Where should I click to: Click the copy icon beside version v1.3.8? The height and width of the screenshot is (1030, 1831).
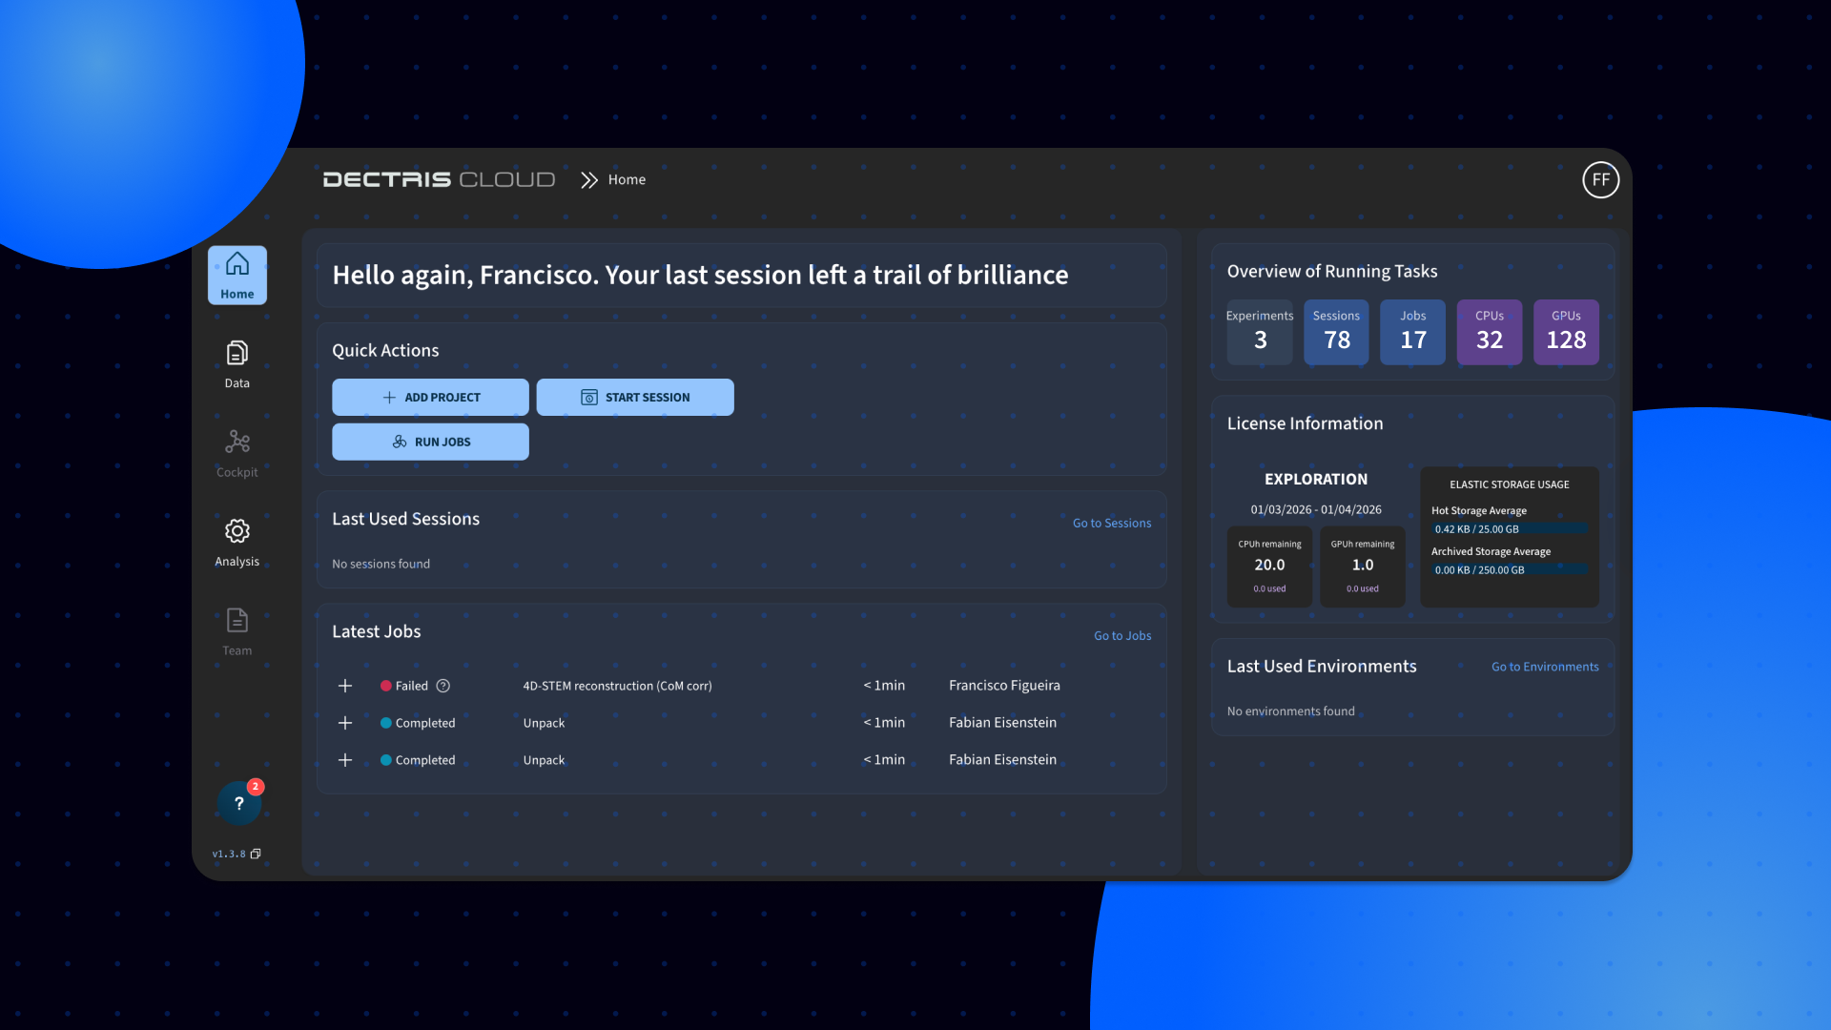(x=256, y=854)
